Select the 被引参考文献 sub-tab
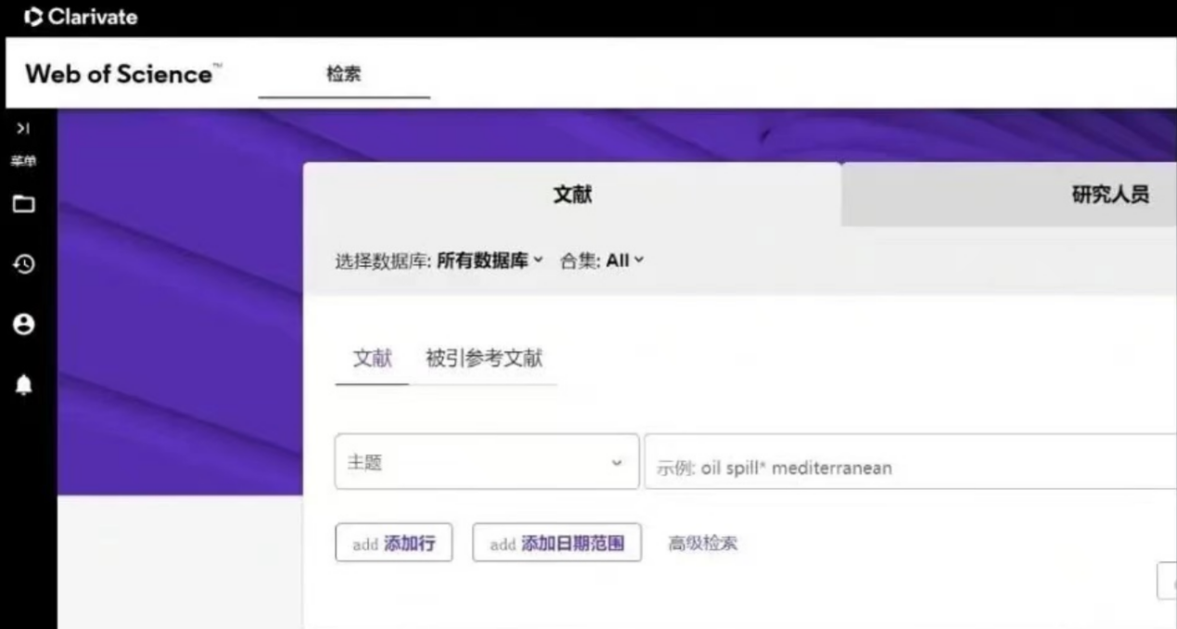 [x=484, y=359]
